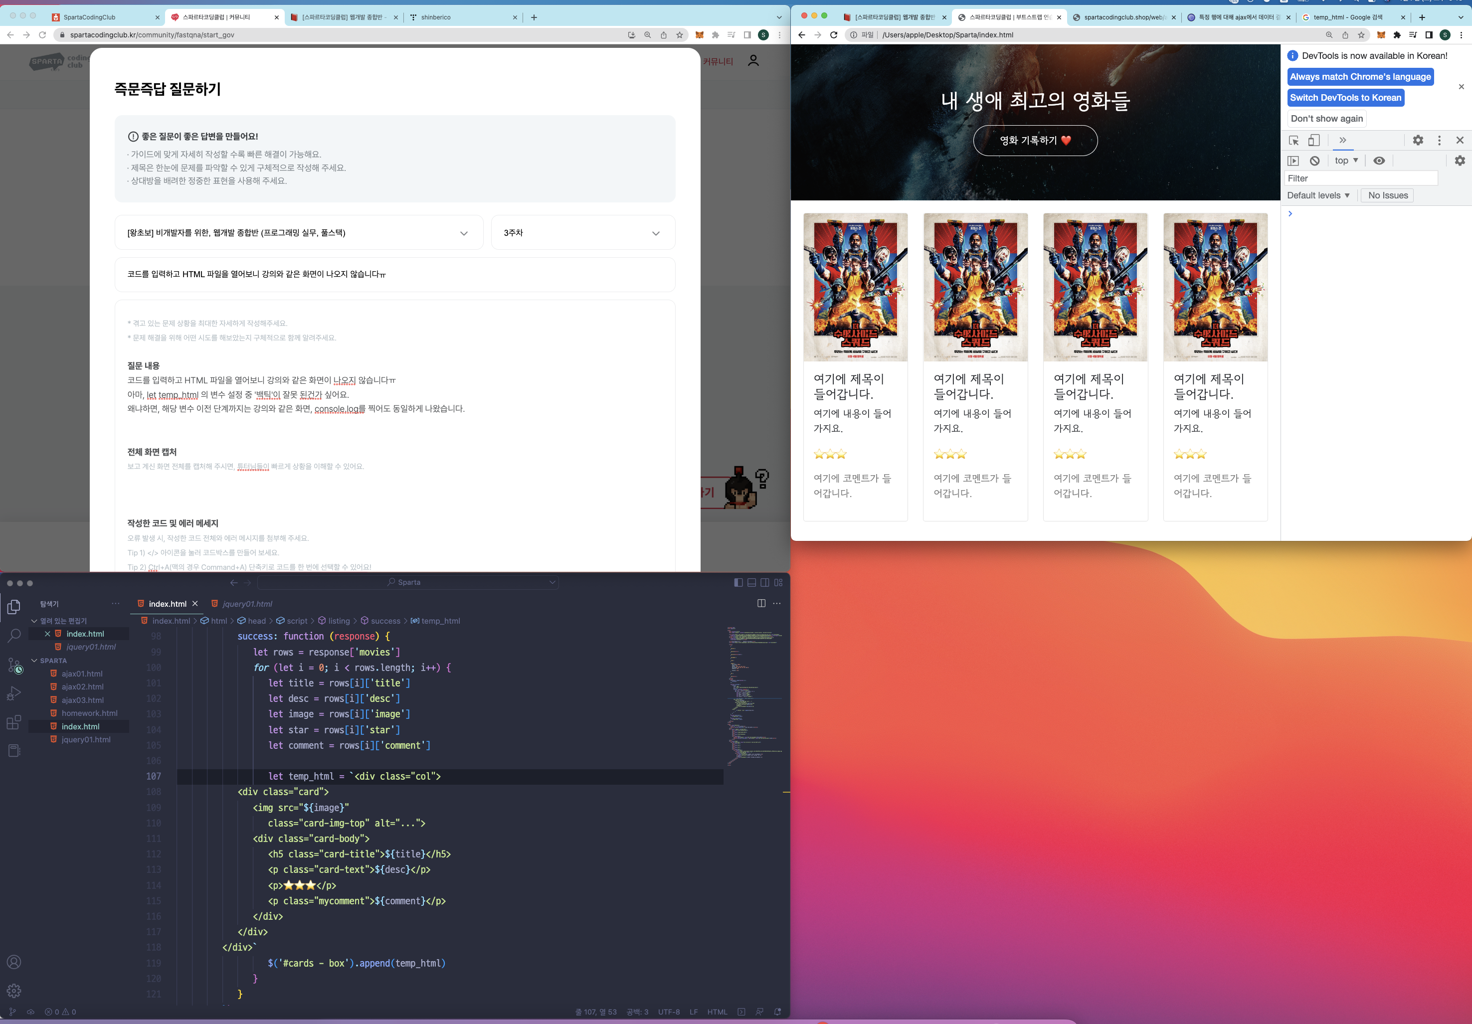Image resolution: width=1472 pixels, height=1024 pixels.
Task: Open Run and Debug view in VS Code
Action: point(13,693)
